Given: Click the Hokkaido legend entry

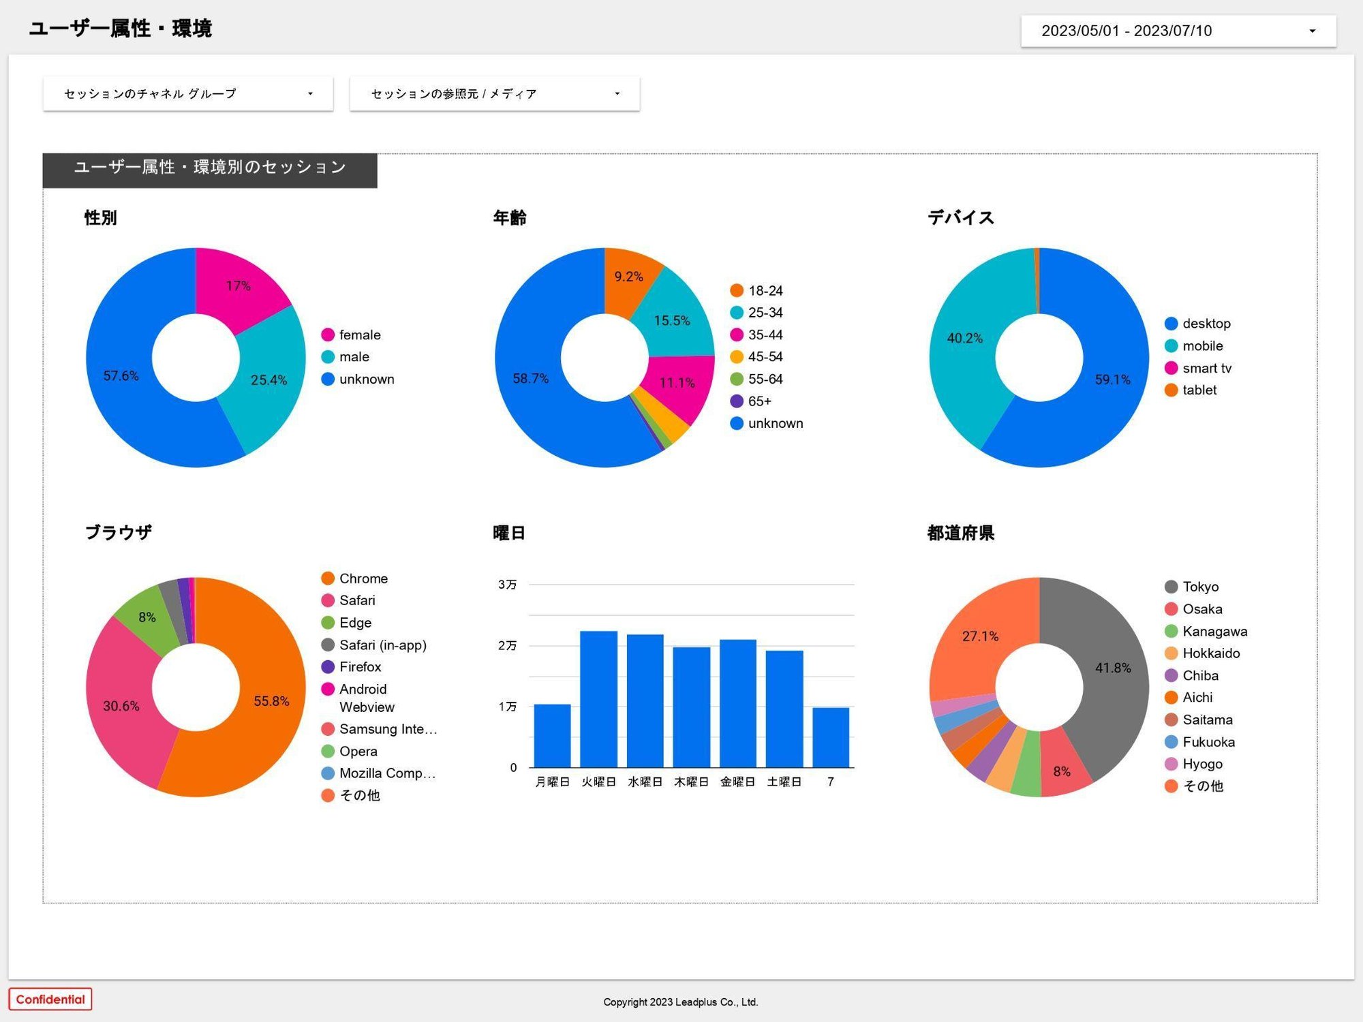Looking at the screenshot, I should (x=1203, y=653).
